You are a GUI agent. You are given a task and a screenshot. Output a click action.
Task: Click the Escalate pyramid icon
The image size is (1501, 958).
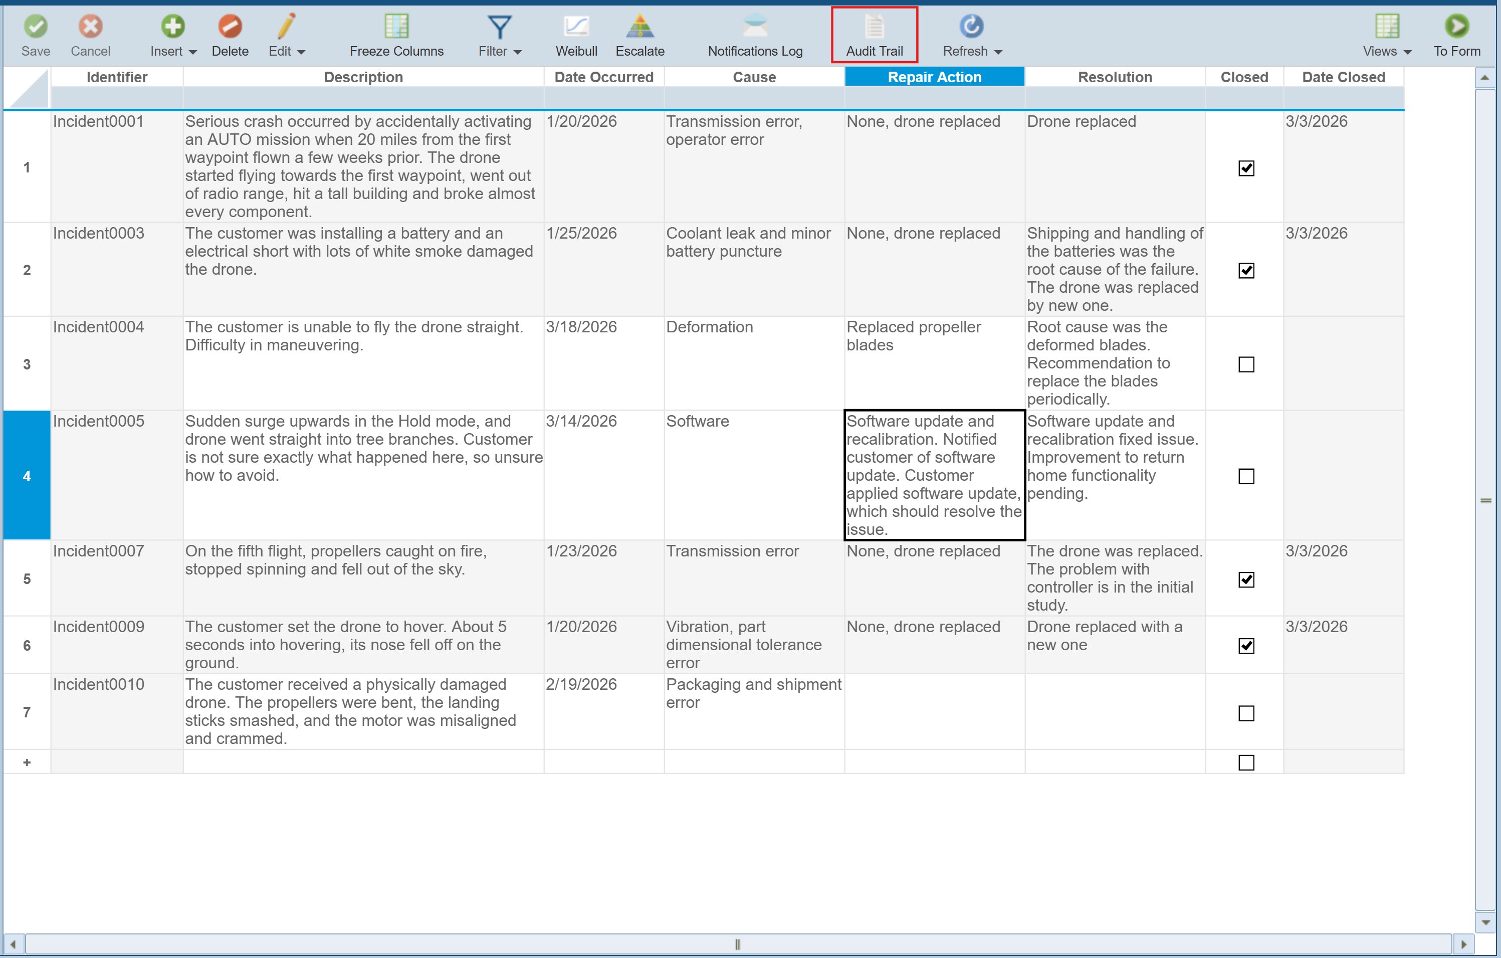[x=639, y=26]
